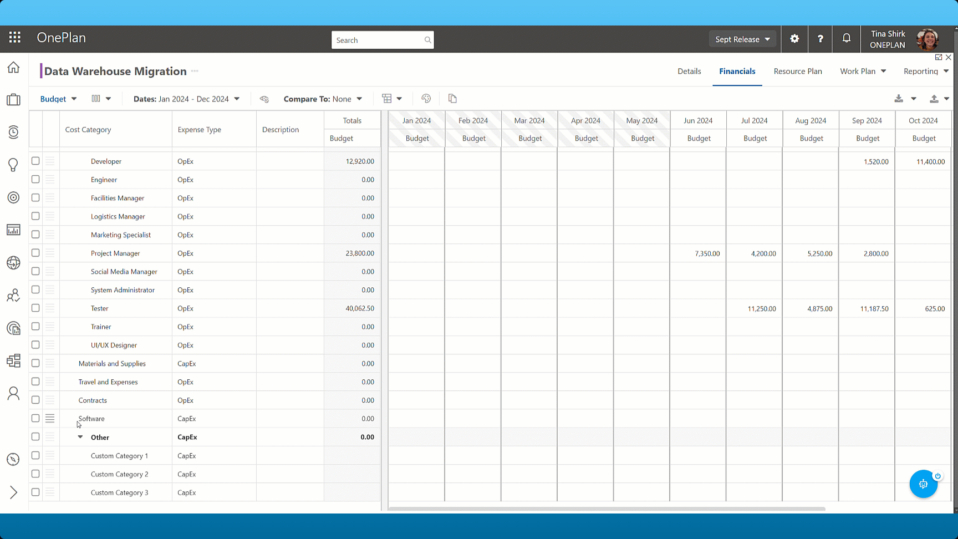Open the chatbot assistant floating button
This screenshot has width=958, height=539.
tap(924, 484)
